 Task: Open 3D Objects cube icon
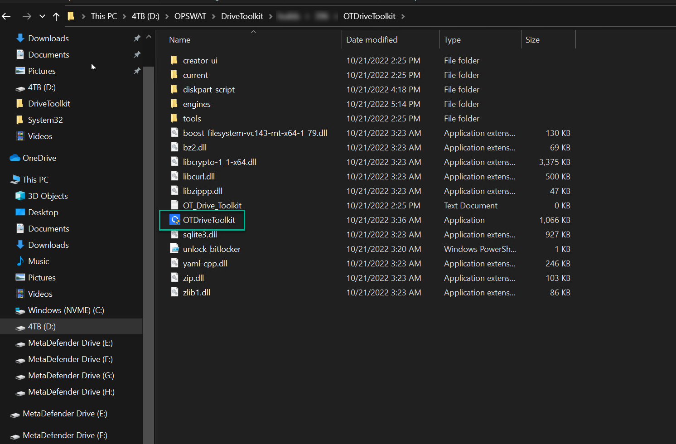20,196
